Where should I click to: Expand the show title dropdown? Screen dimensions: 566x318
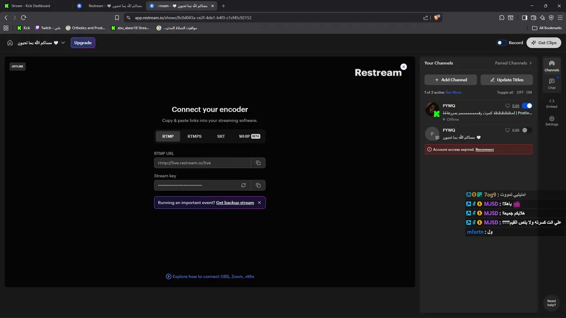[x=63, y=43]
